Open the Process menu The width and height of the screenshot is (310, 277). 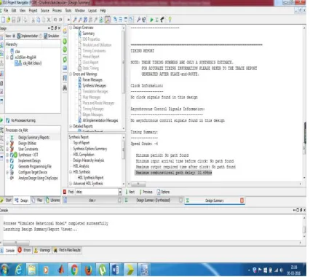(57, 10)
